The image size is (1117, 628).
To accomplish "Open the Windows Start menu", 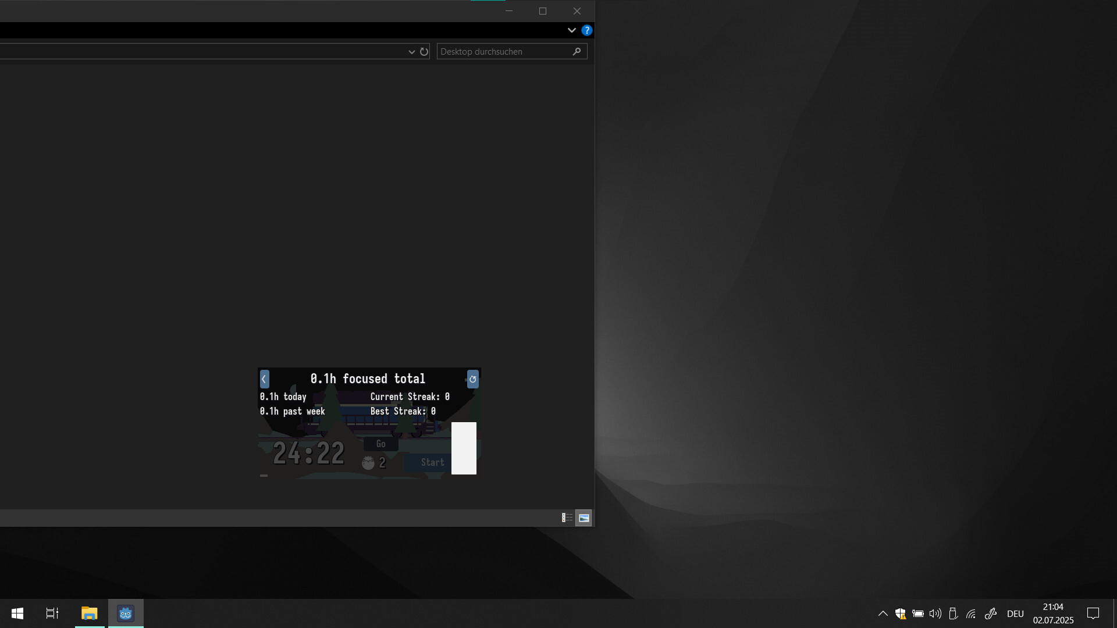I will tap(17, 613).
